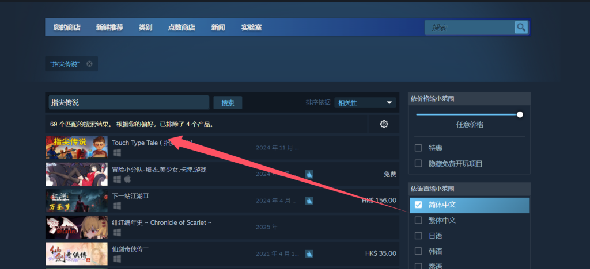
Task: Click the 排序依据 label
Action: (x=318, y=102)
